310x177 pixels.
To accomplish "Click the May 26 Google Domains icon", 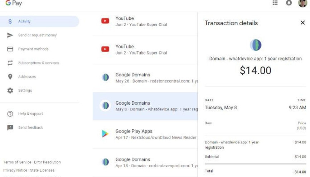I will tap(105, 77).
